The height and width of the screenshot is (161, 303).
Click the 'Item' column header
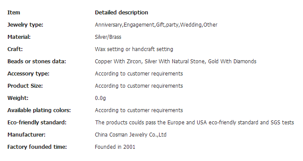14,13
